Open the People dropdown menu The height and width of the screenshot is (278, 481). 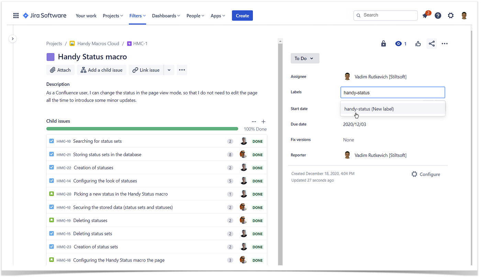pos(195,16)
